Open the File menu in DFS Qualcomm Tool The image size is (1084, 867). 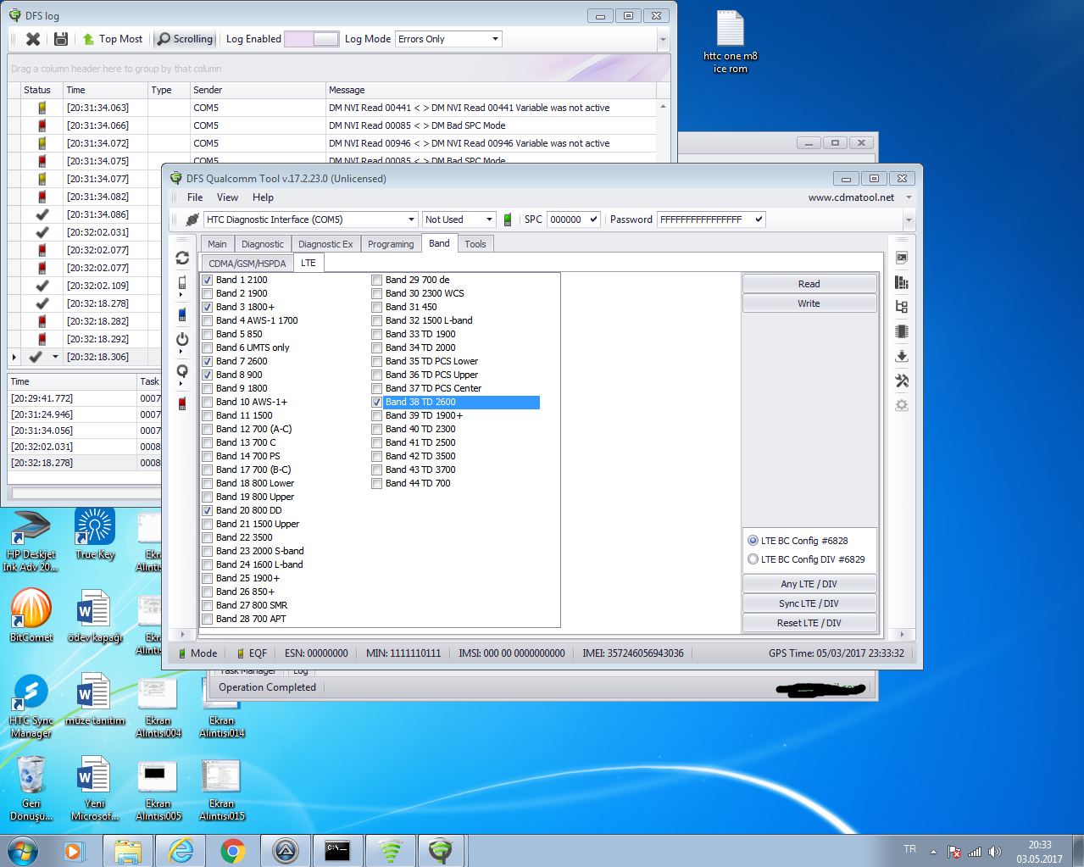195,197
